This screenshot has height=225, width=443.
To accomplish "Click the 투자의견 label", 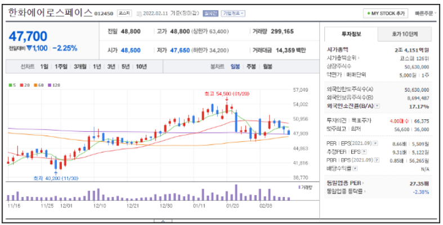I will point(336,121).
